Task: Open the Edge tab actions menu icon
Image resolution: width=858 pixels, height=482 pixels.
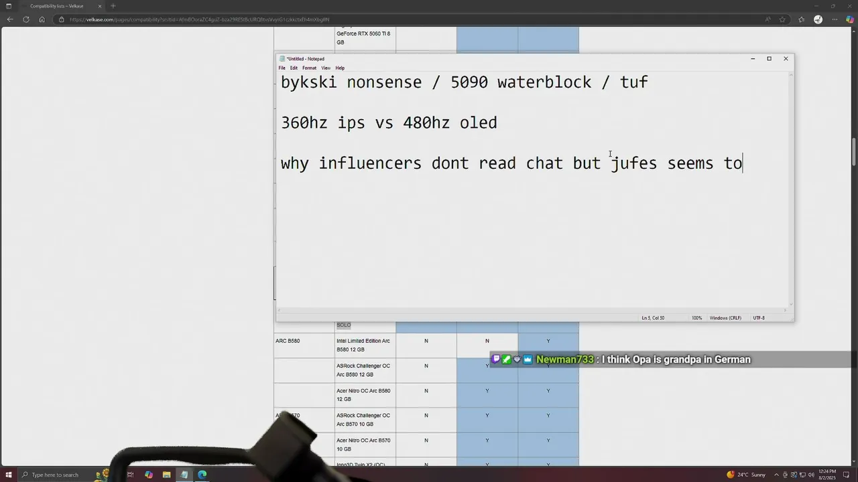Action: pos(8,6)
